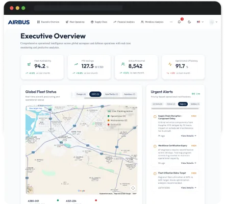Click the View larger map link
The width and height of the screenshot is (225, 204).
pos(36,108)
